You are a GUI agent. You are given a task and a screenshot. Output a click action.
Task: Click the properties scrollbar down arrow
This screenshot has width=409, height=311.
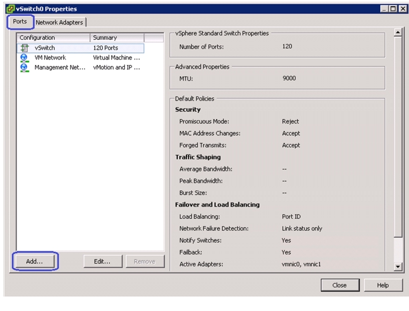click(x=398, y=267)
